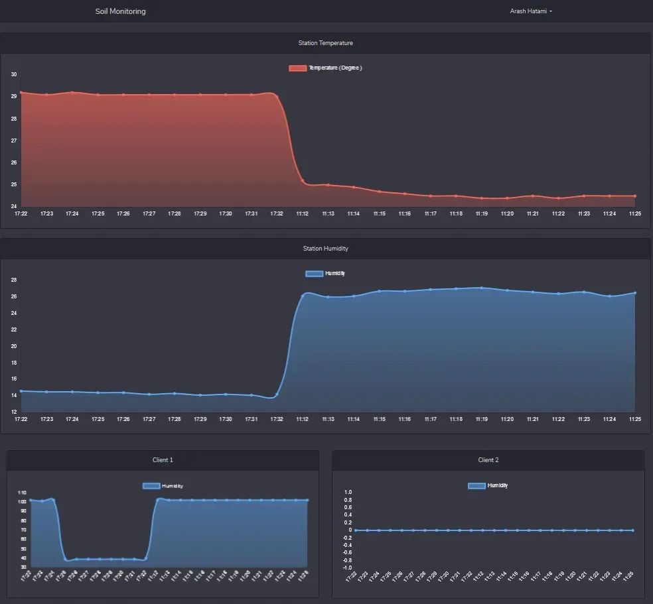The height and width of the screenshot is (604, 653).
Task: Click the "Client 2" panel heading
Action: coord(488,459)
